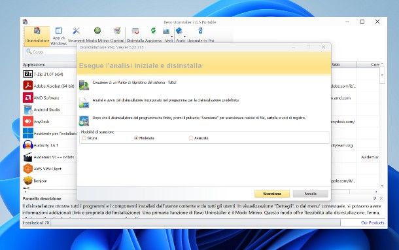This screenshot has width=399, height=250.
Task: Open the Aiuto help icon
Action: tap(179, 31)
